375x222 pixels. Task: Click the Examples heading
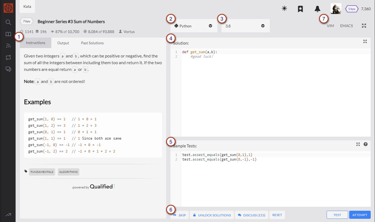click(37, 102)
